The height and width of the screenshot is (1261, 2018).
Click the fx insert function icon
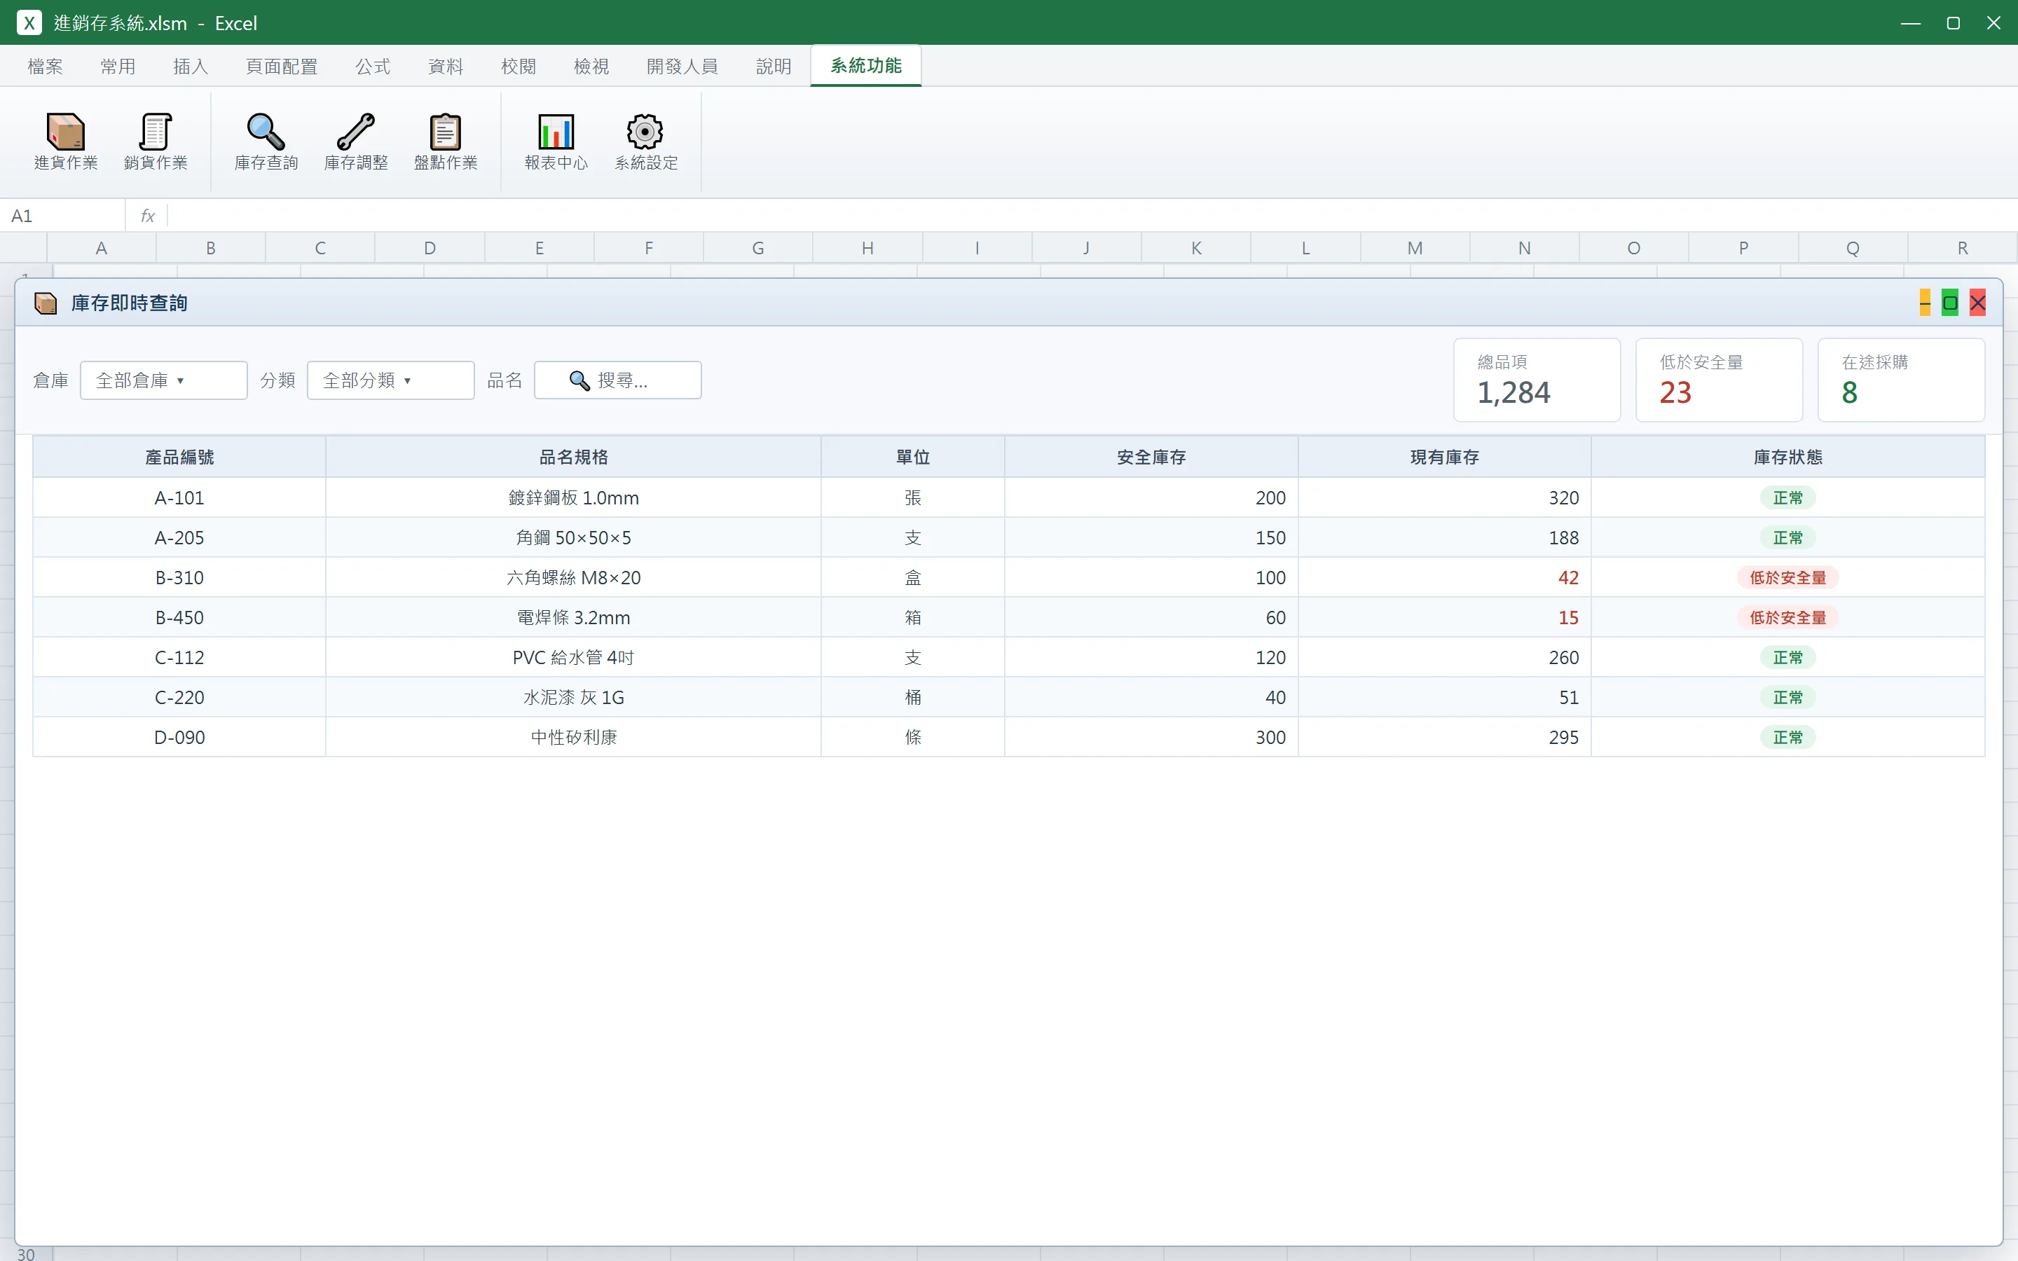coord(148,216)
